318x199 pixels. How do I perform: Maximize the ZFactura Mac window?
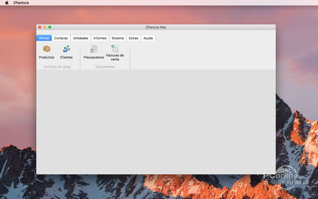point(50,27)
